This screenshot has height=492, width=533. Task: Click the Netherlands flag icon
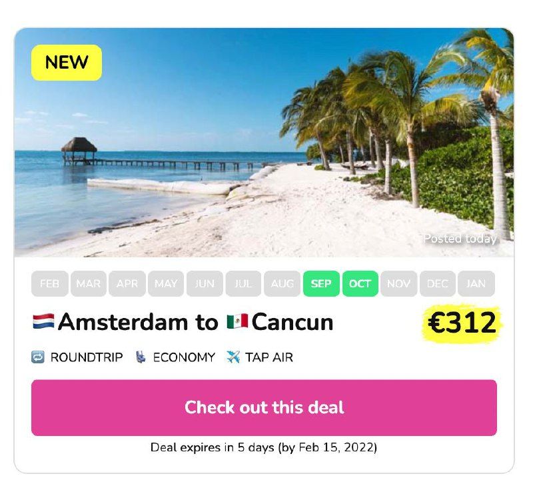pyautogui.click(x=43, y=321)
